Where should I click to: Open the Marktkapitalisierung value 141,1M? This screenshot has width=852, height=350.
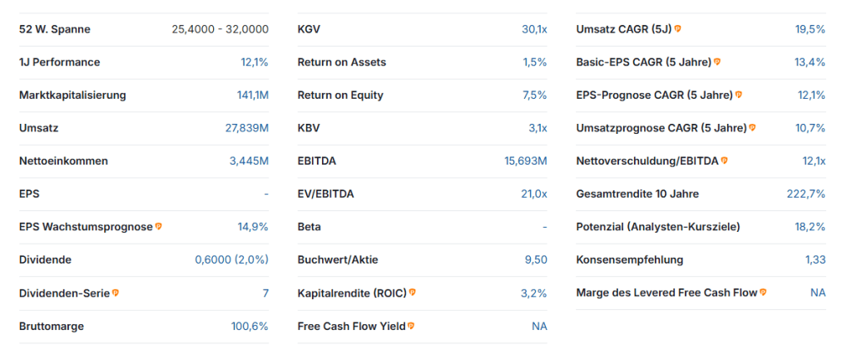[x=252, y=95]
